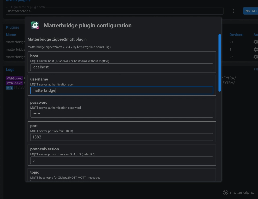
Task: Click the gear icon for the 21-device plugin
Action: pyautogui.click(x=255, y=42)
